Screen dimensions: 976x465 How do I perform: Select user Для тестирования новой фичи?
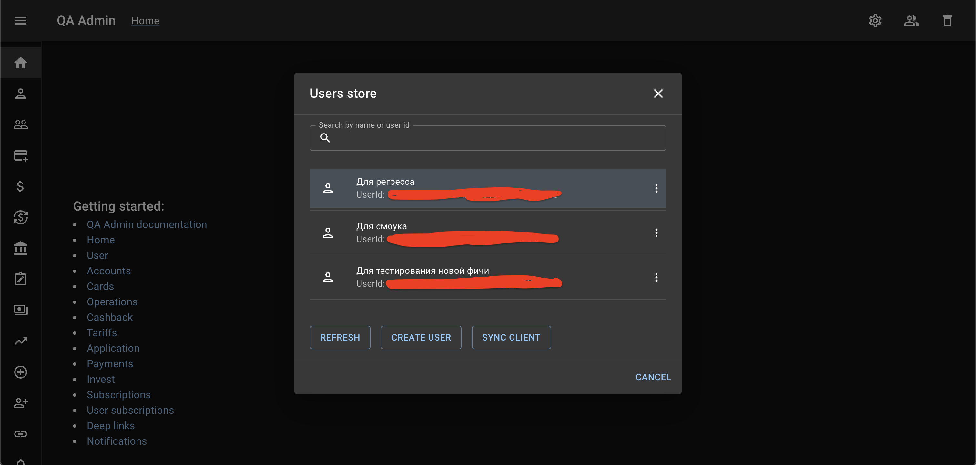[x=488, y=277]
